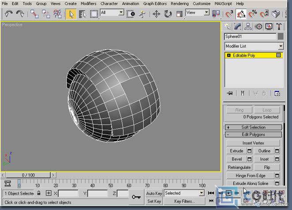Viewport: 292px width, 210px height.
Task: Open the Selection Filter All dropdown
Action: click(112, 13)
